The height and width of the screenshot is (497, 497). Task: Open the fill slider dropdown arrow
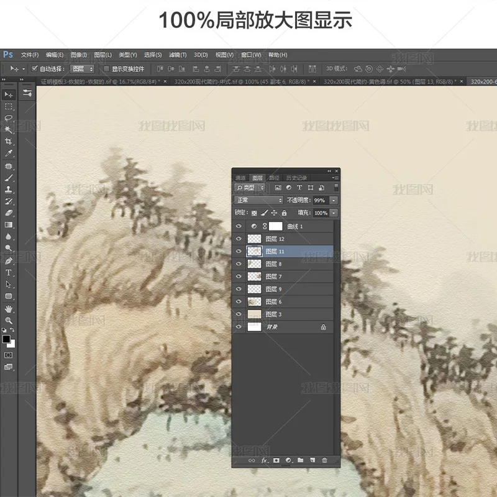[x=334, y=212]
